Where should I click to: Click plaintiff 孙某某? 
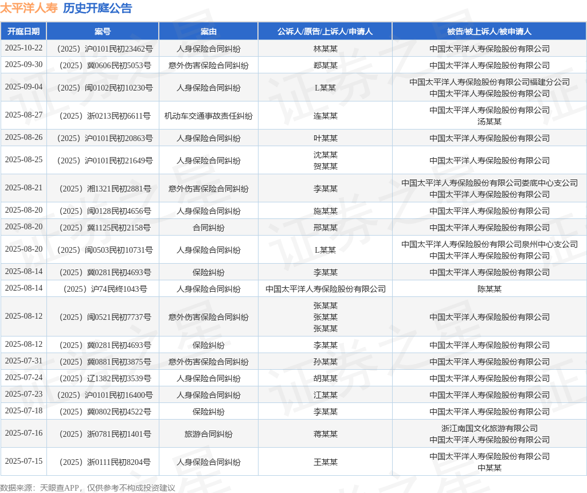pos(326,362)
